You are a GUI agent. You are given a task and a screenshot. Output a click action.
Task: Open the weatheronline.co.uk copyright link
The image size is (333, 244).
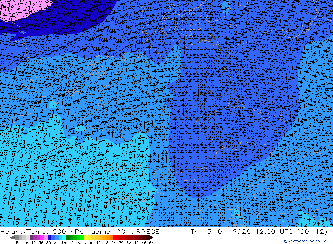tap(305, 241)
